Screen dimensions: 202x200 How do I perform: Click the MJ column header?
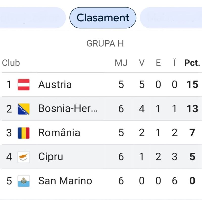click(121, 63)
